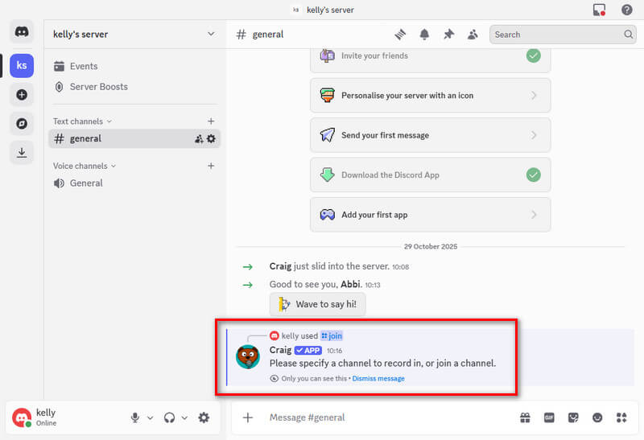Open Discover servers compass icon
644x440 pixels.
tap(22, 124)
